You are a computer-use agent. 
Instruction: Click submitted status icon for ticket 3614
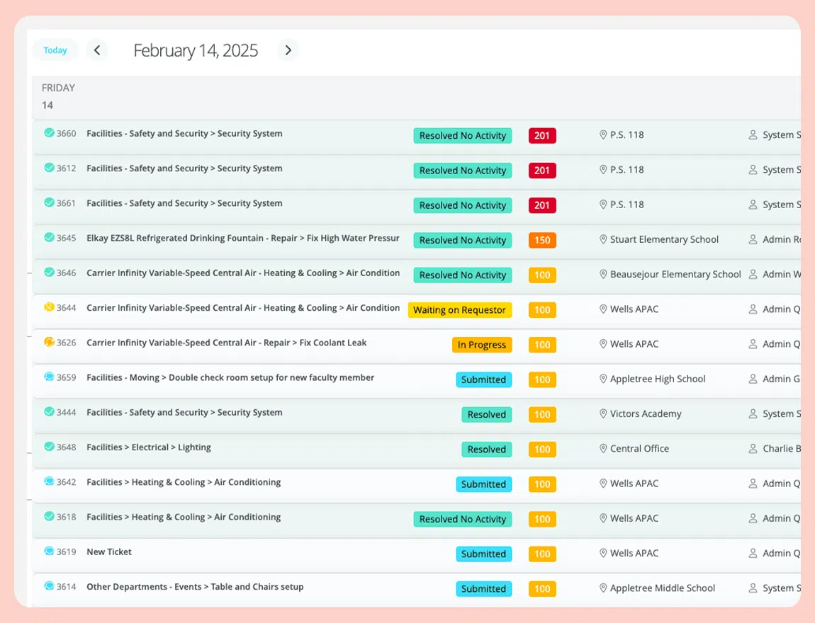[x=49, y=586]
